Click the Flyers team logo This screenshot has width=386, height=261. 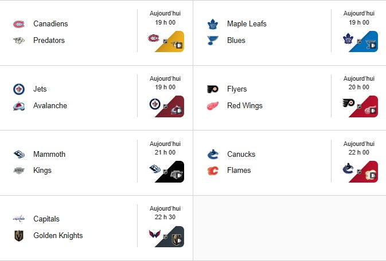pos(213,89)
